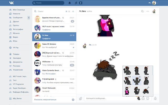The width and height of the screenshot is (168, 105).
Task: Click the Управление icon
Action: tap(10, 70)
